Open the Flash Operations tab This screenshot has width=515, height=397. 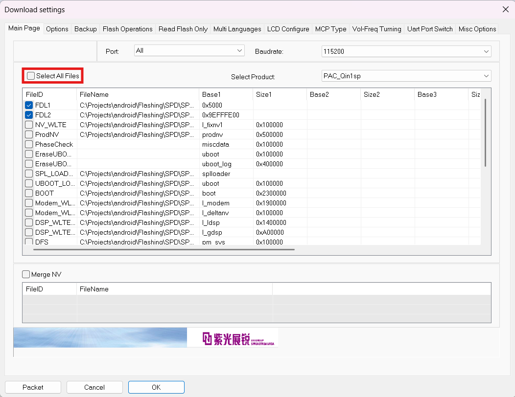pyautogui.click(x=127, y=29)
